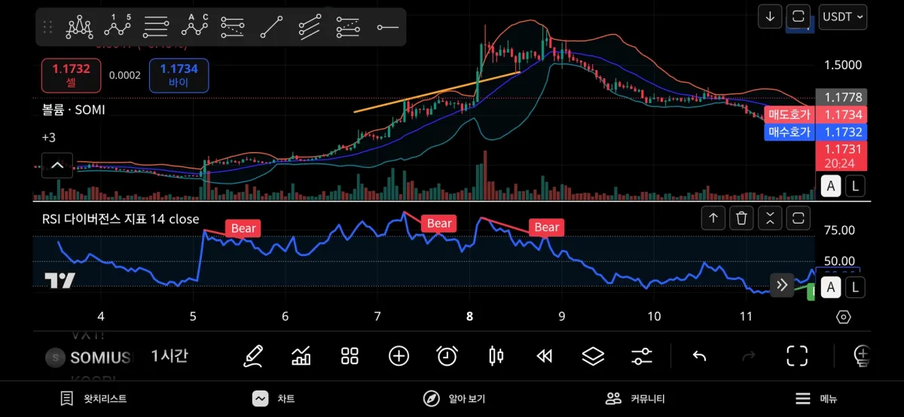Click the blue Buy 1.1734 button

coord(179,75)
